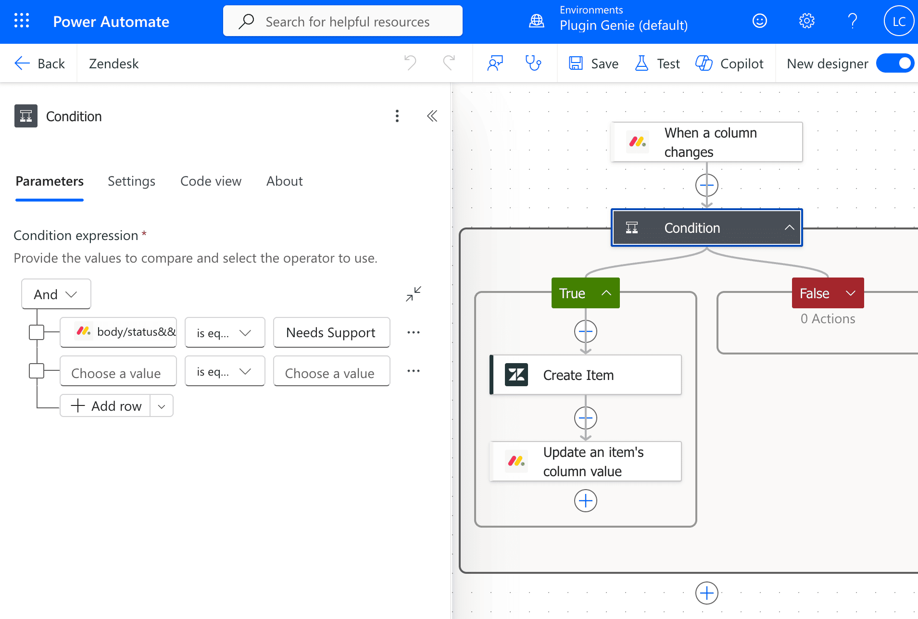Viewport: 918px width, 619px height.
Task: Go Back from the flow designer
Action: click(x=39, y=63)
